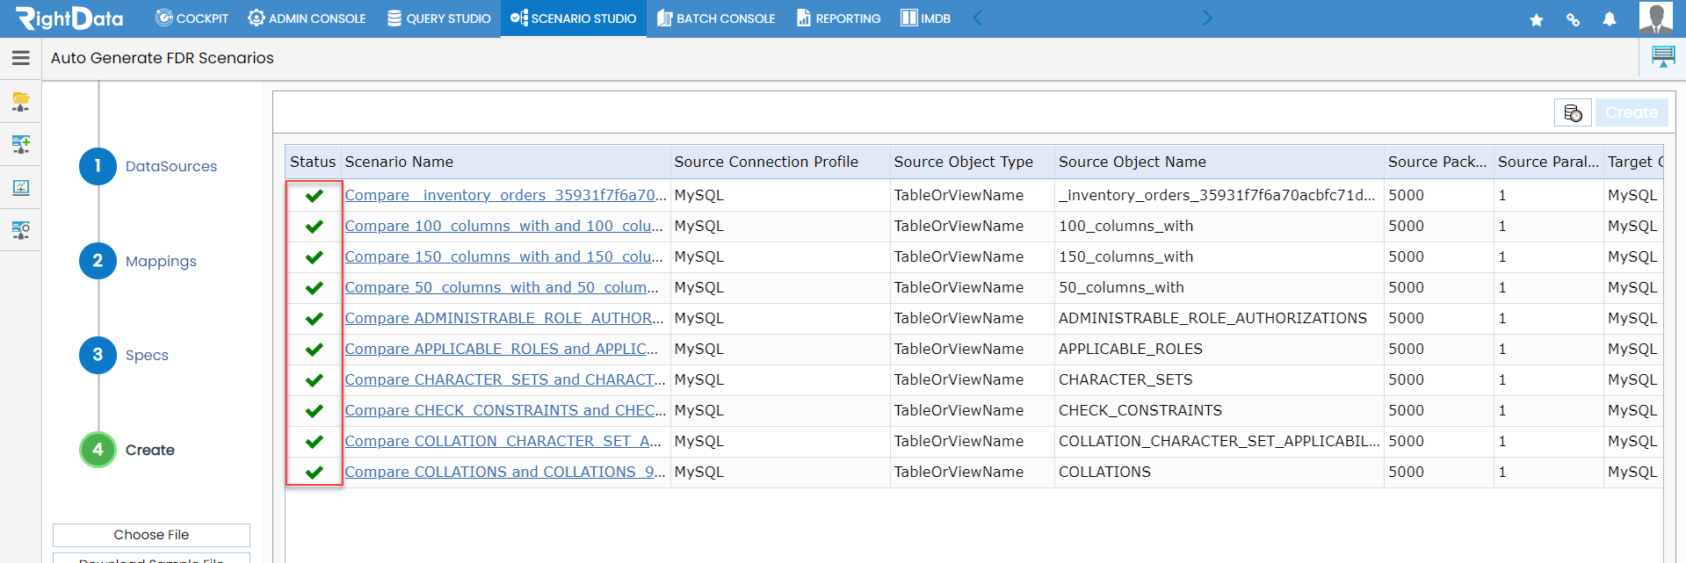This screenshot has width=1686, height=563.
Task: Click the database refresh icon beside Create
Action: [x=1573, y=112]
